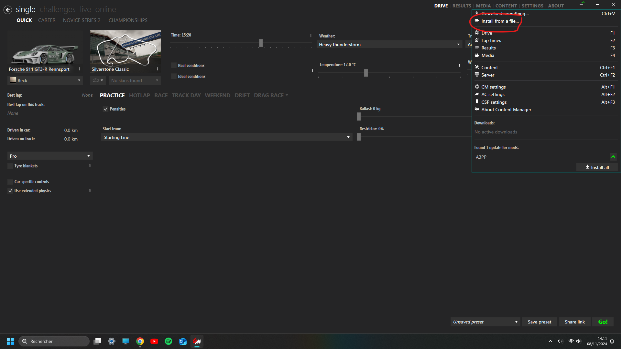Select the Weekend mode tab

click(x=217, y=95)
